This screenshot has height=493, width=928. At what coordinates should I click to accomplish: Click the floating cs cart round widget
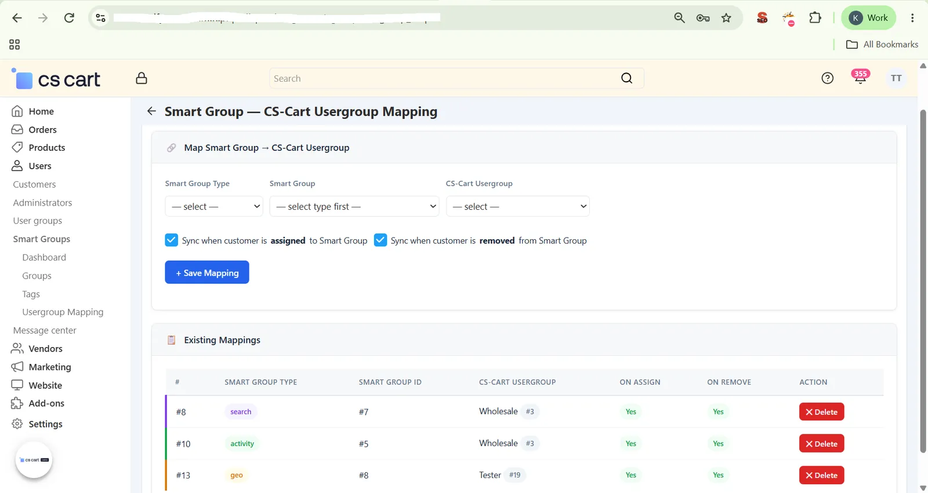click(34, 460)
